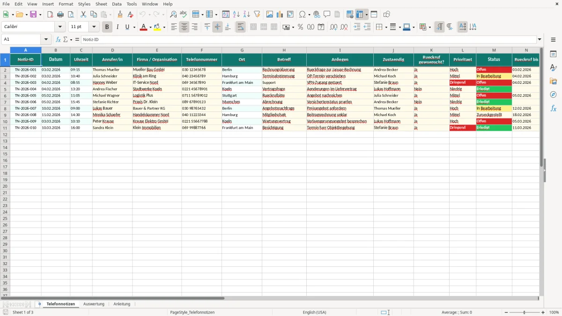
Task: Format as percent
Action: pyautogui.click(x=300, y=27)
